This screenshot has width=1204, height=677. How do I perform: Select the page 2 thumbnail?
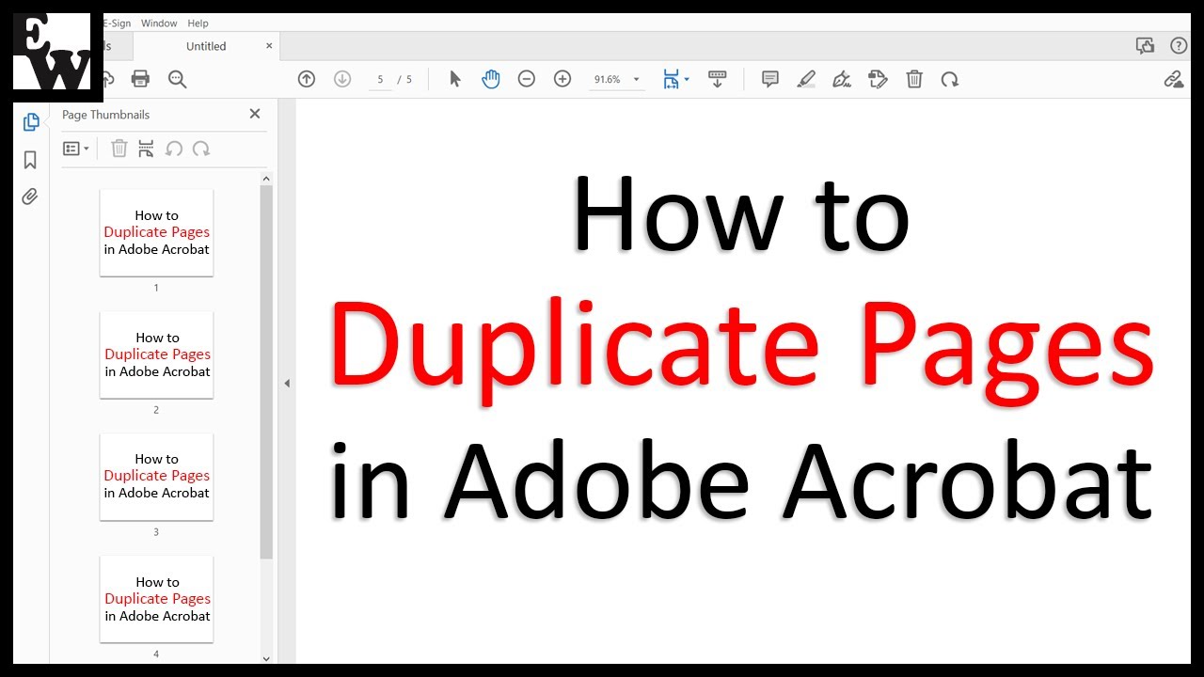pos(156,354)
